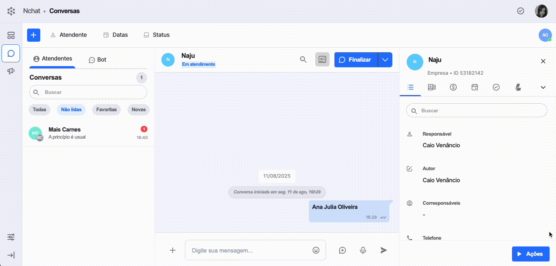The width and height of the screenshot is (556, 266).
Task: Click the Corresponsáveis field label
Action: point(441,203)
